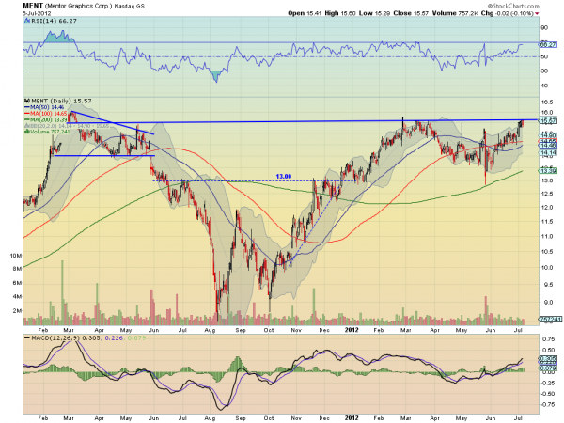Click the red down-arrow change indicator
The width and height of the screenshot is (564, 423).
click(537, 14)
